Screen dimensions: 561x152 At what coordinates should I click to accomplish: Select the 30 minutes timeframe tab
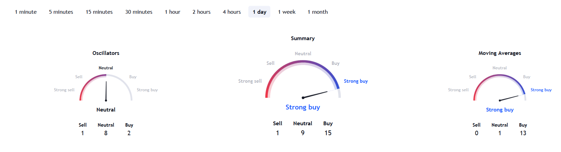point(139,12)
